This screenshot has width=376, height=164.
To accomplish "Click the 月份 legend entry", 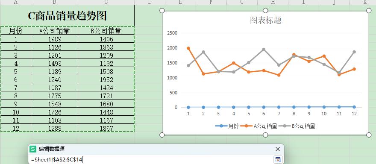I will click(x=227, y=126).
